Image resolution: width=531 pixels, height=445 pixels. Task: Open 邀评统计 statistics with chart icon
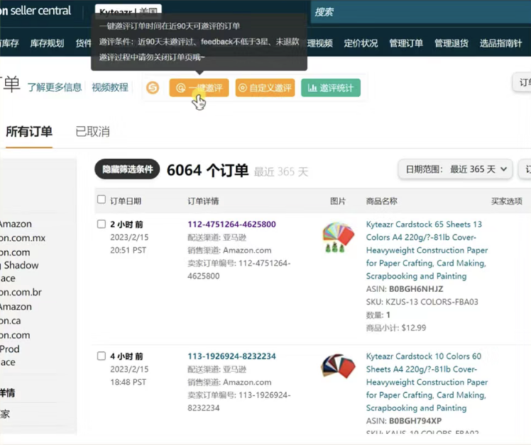pos(331,88)
